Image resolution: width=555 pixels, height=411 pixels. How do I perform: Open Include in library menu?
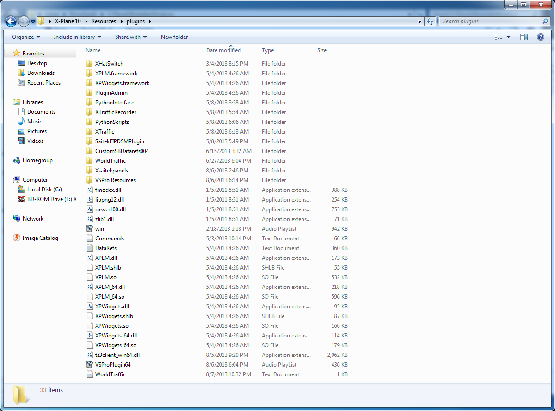click(77, 37)
